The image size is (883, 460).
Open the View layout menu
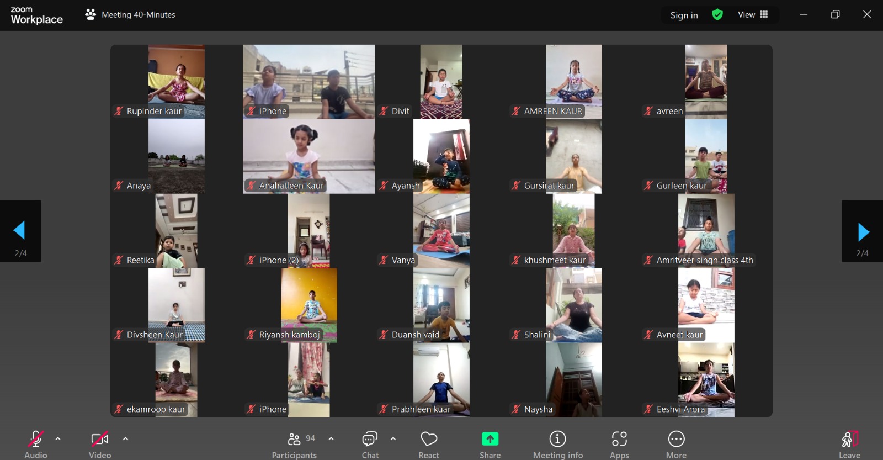(x=753, y=15)
